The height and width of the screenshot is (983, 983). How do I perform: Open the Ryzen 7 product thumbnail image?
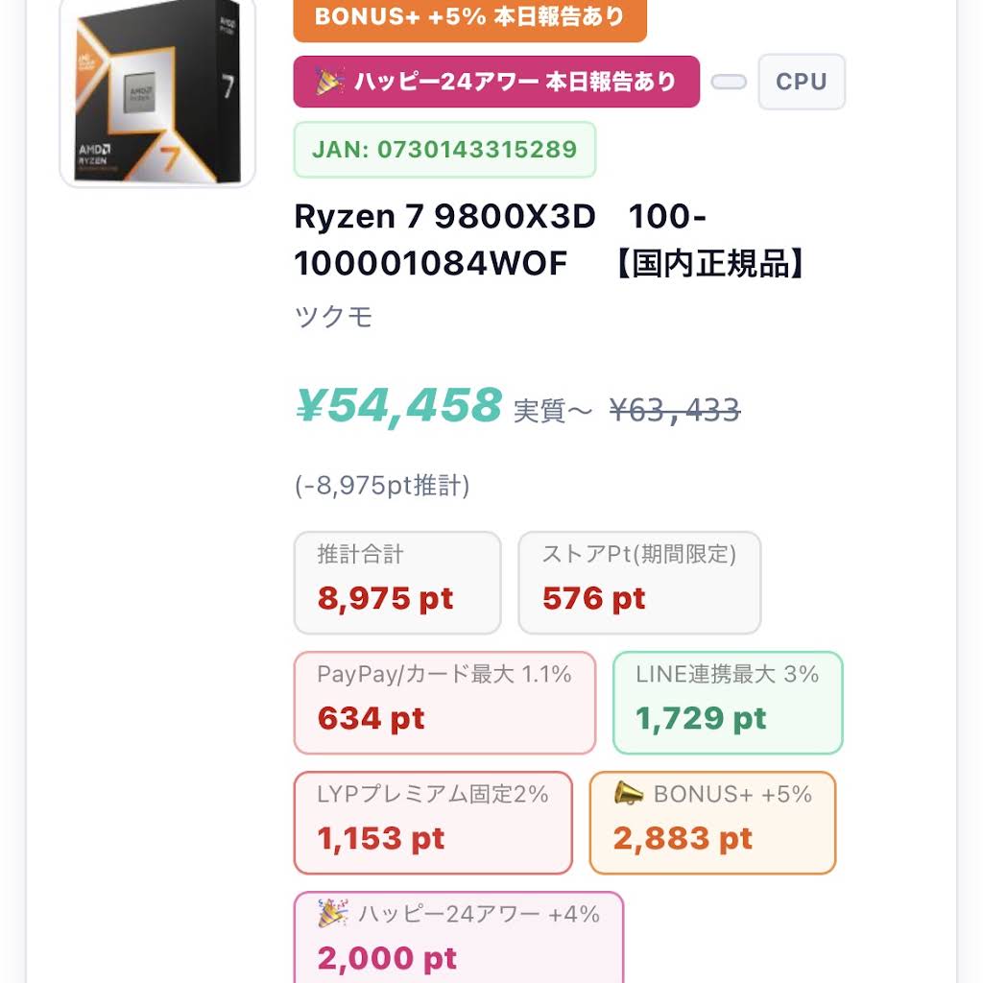(x=157, y=92)
